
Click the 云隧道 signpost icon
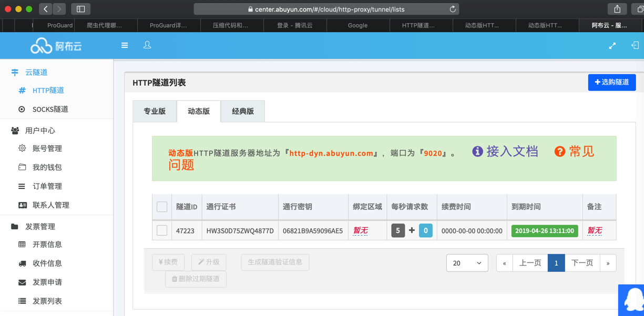[x=15, y=72]
